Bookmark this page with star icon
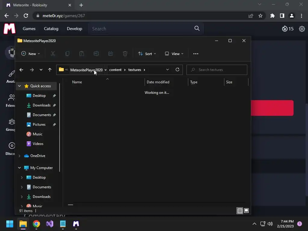This screenshot has width=308, height=231. (x=260, y=16)
